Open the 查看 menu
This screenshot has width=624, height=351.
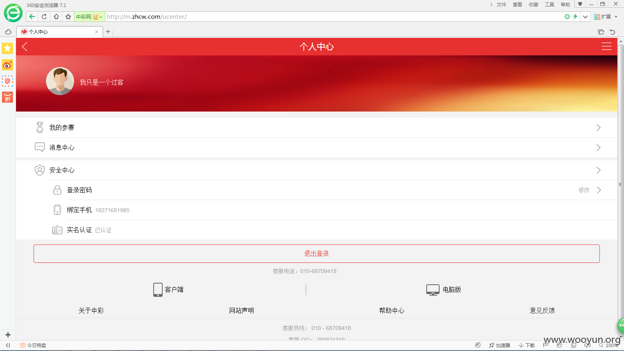click(517, 5)
